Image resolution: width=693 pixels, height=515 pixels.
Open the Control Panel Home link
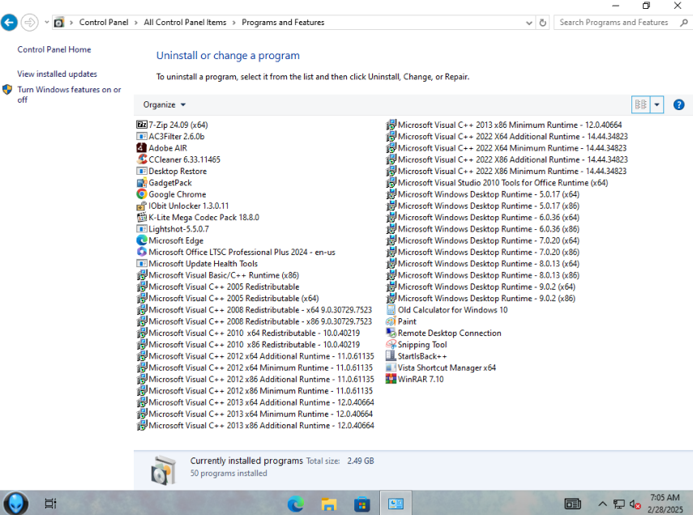coord(54,49)
